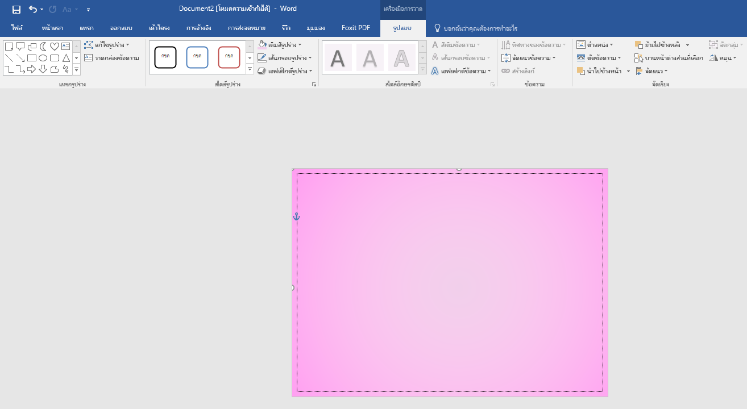This screenshot has height=409, width=747.
Task: Open เอฟเฟกต์ข้อความ text effects dropdown
Action: [x=461, y=71]
